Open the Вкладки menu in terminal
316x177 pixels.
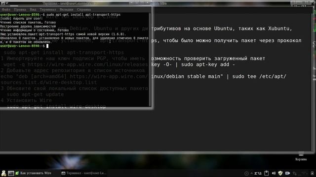pos(66,9)
